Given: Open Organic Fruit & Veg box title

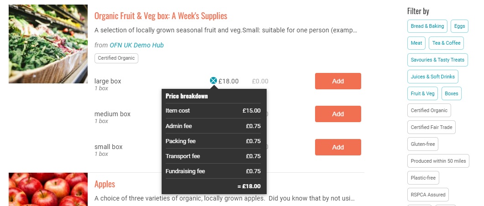Looking at the screenshot, I should click(161, 16).
